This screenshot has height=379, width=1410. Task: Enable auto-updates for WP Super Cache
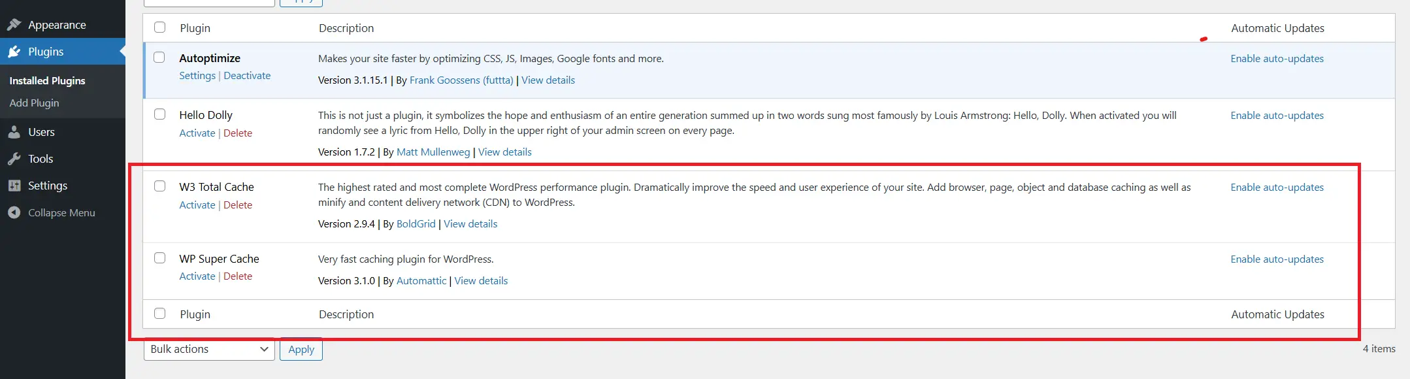(x=1277, y=259)
